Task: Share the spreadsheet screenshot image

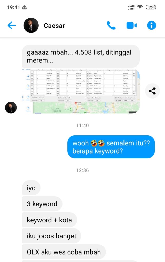Action: coord(152,91)
